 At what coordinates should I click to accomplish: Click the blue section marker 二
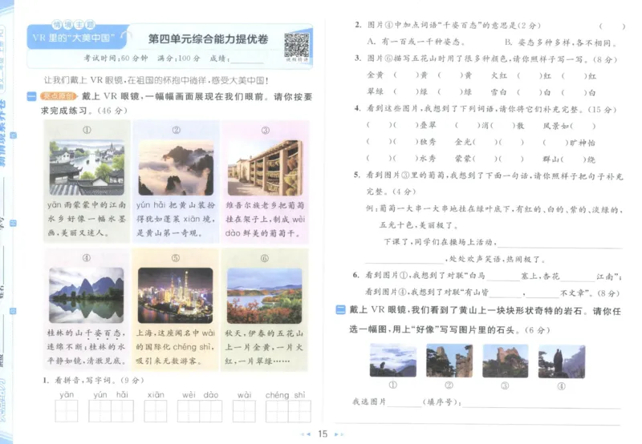coord(340,310)
